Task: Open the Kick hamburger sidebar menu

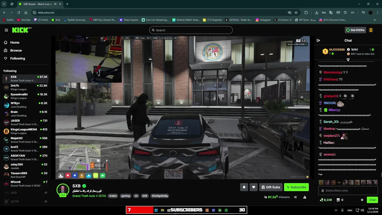Action: [x=6, y=30]
